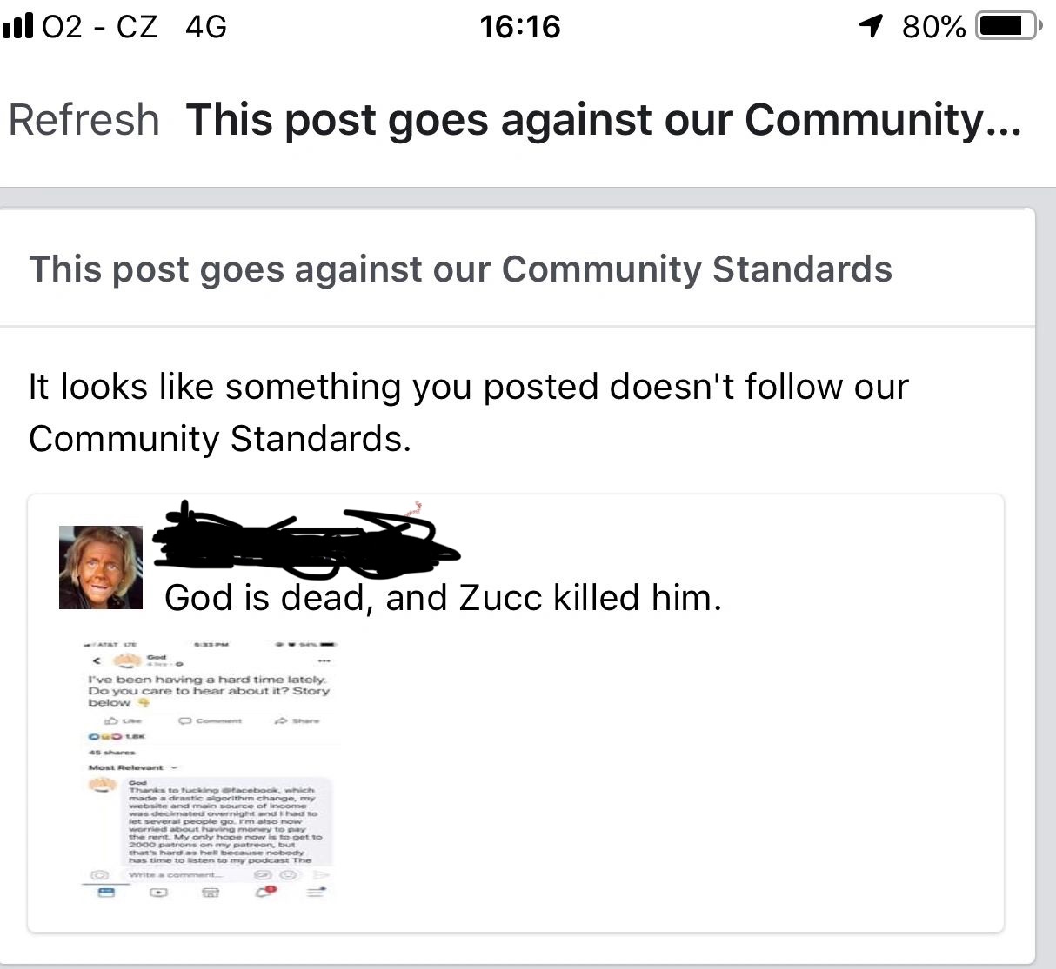Tap the "God is dead" post text

coord(443,598)
